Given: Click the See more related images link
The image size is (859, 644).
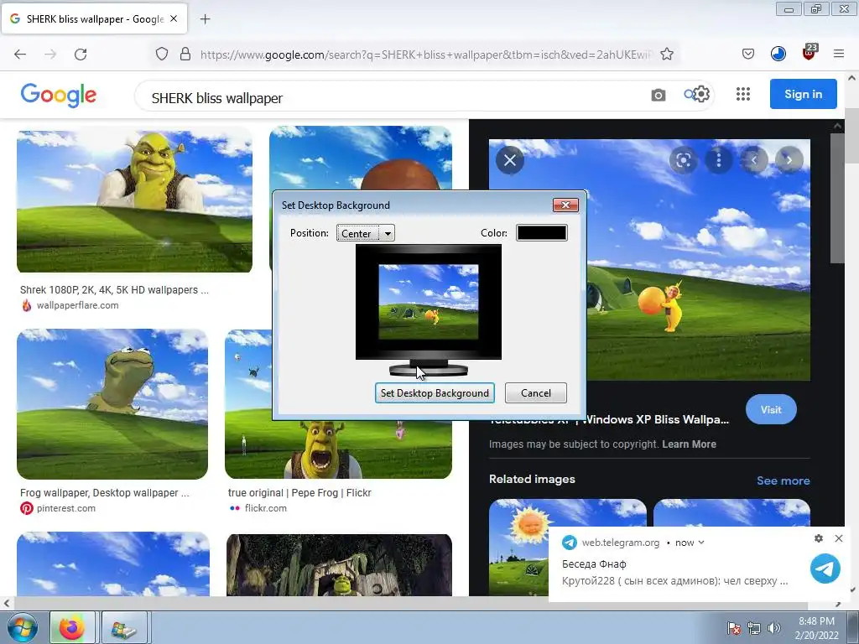Looking at the screenshot, I should pos(783,480).
